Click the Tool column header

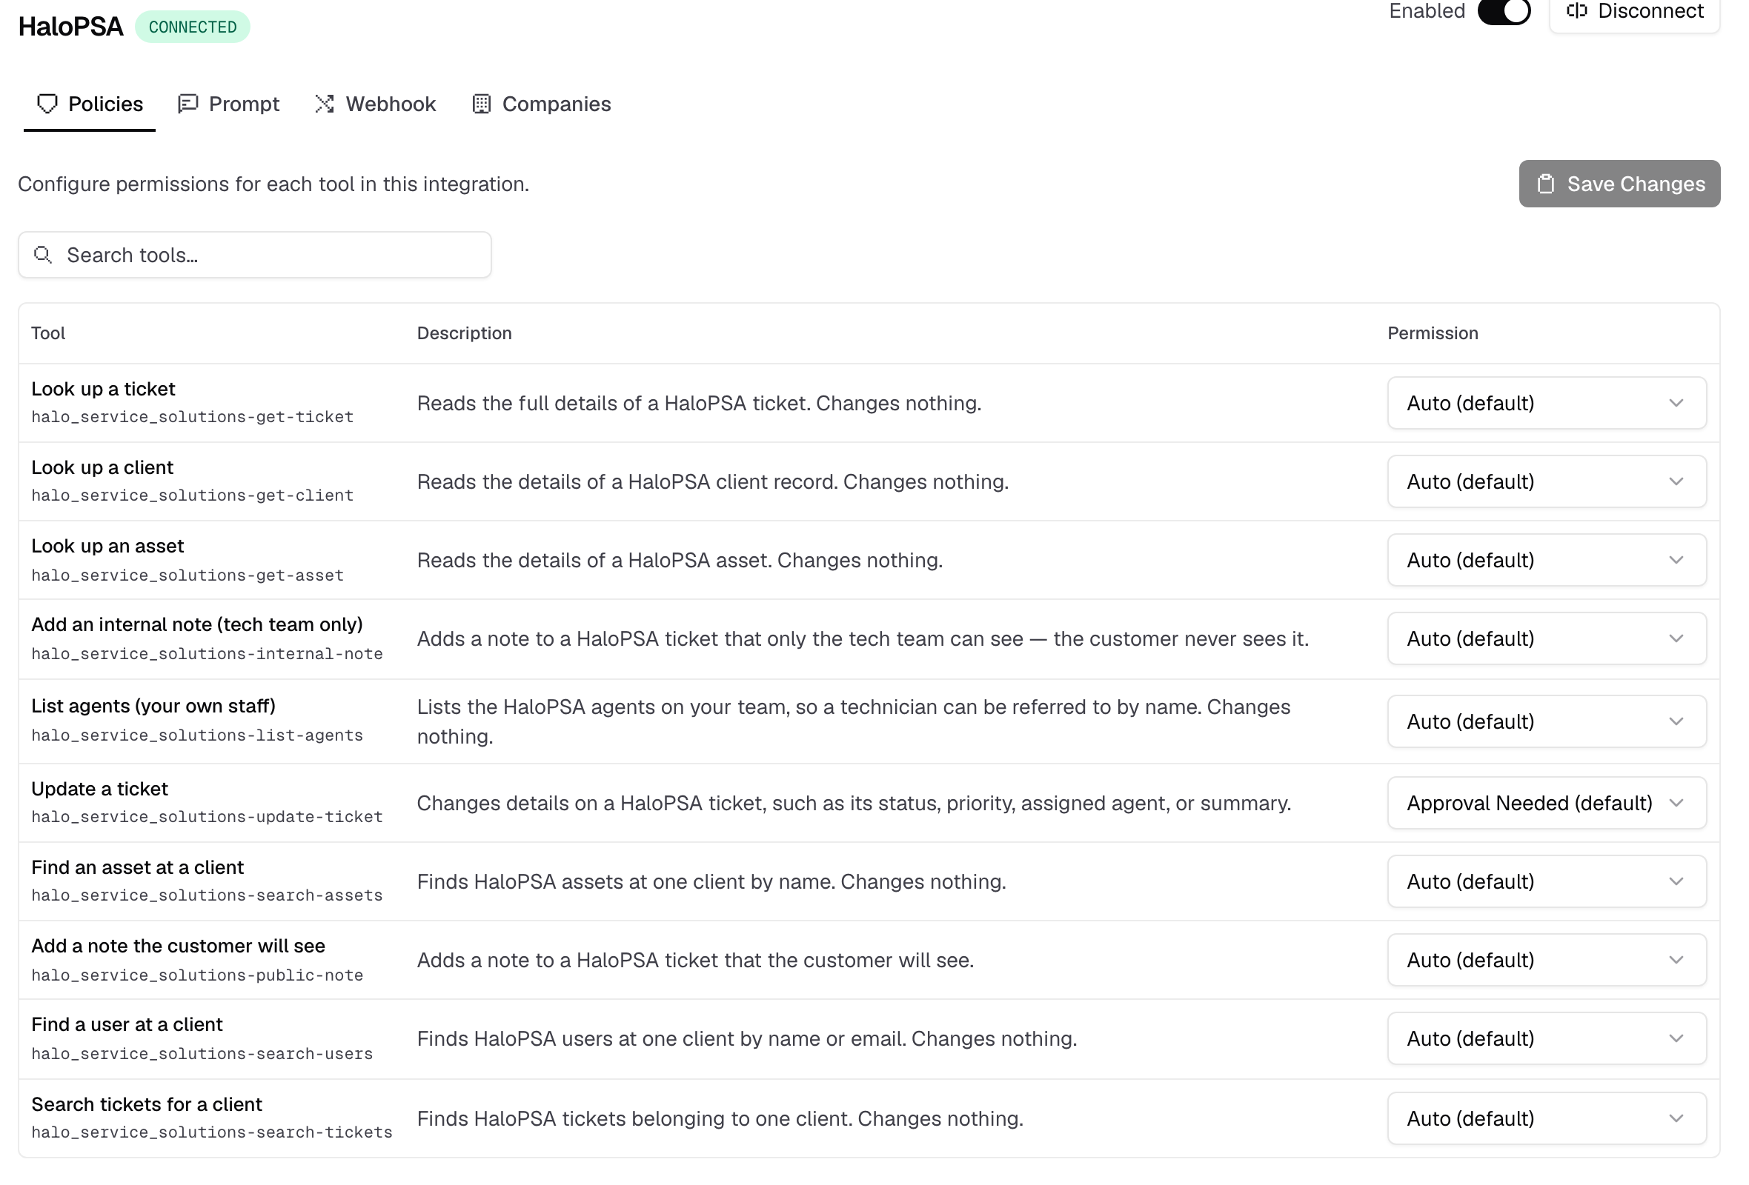[48, 333]
